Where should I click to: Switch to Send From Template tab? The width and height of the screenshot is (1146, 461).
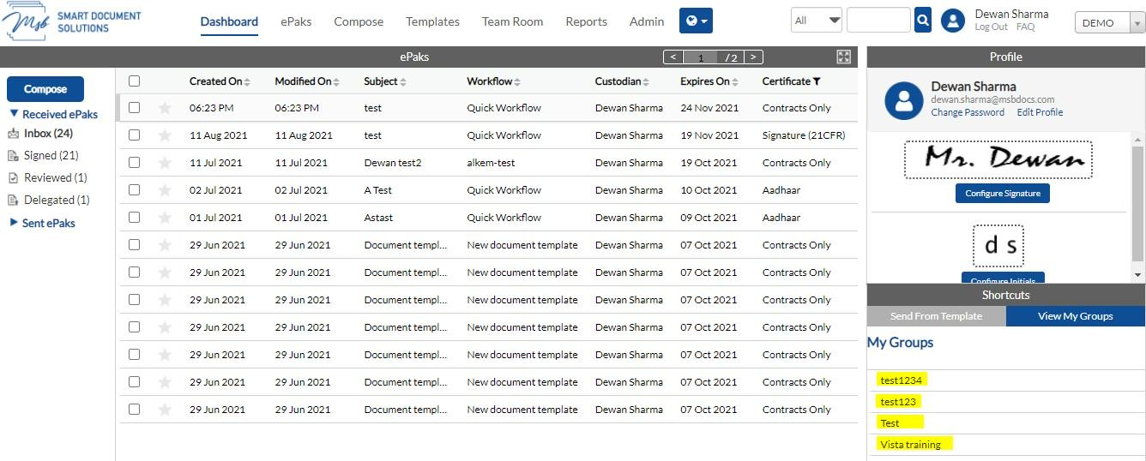click(936, 316)
